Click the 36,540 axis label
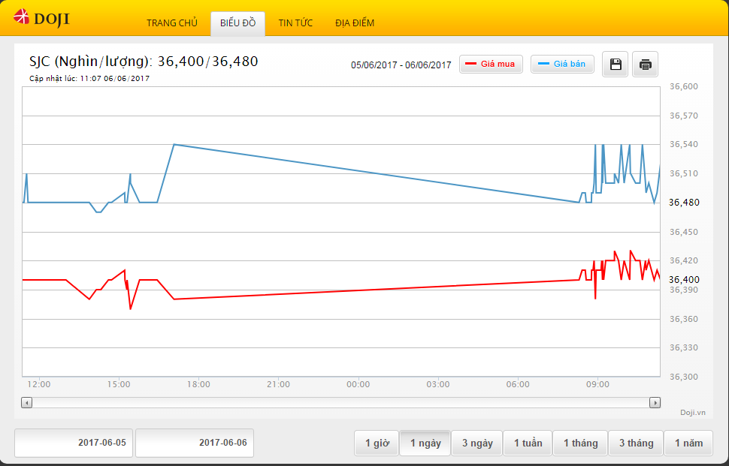 coord(683,144)
